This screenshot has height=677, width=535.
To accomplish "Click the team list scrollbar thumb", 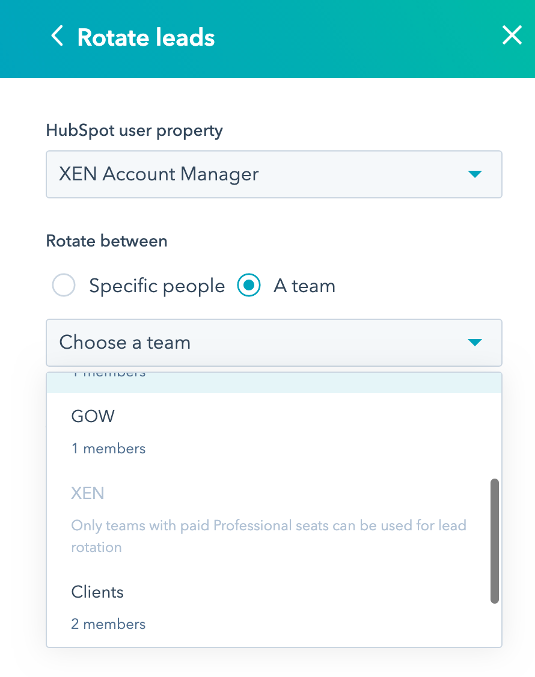I will pyautogui.click(x=495, y=540).
